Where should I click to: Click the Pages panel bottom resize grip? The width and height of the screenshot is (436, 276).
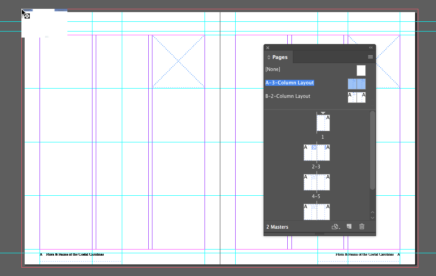click(x=319, y=234)
